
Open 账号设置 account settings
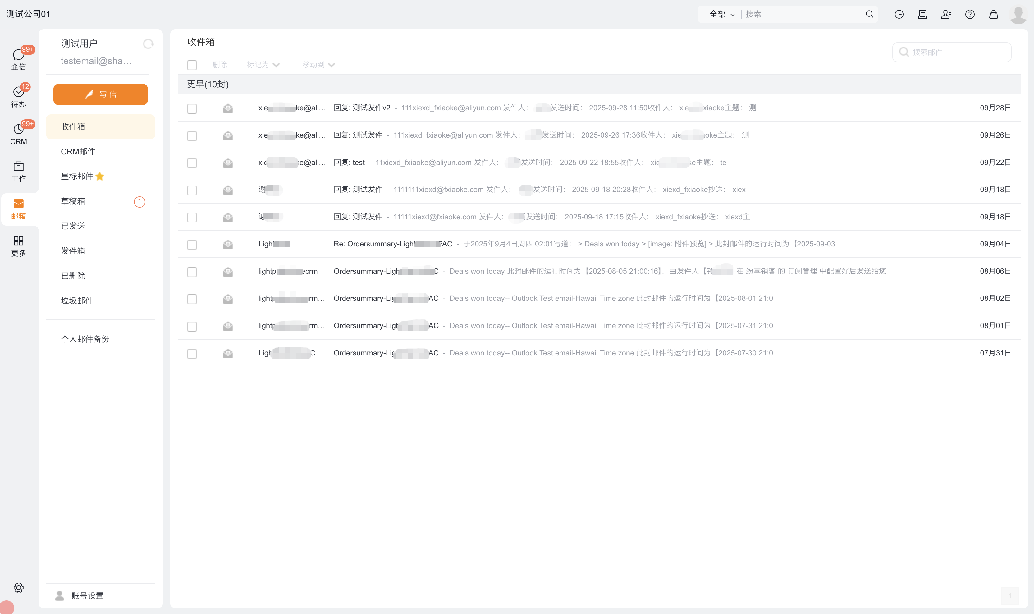87,596
